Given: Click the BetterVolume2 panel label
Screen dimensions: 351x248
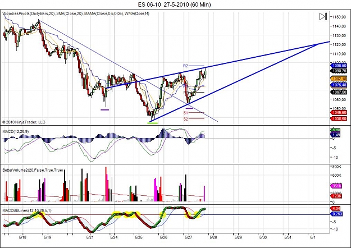Looking at the screenshot, I should pos(33,170).
